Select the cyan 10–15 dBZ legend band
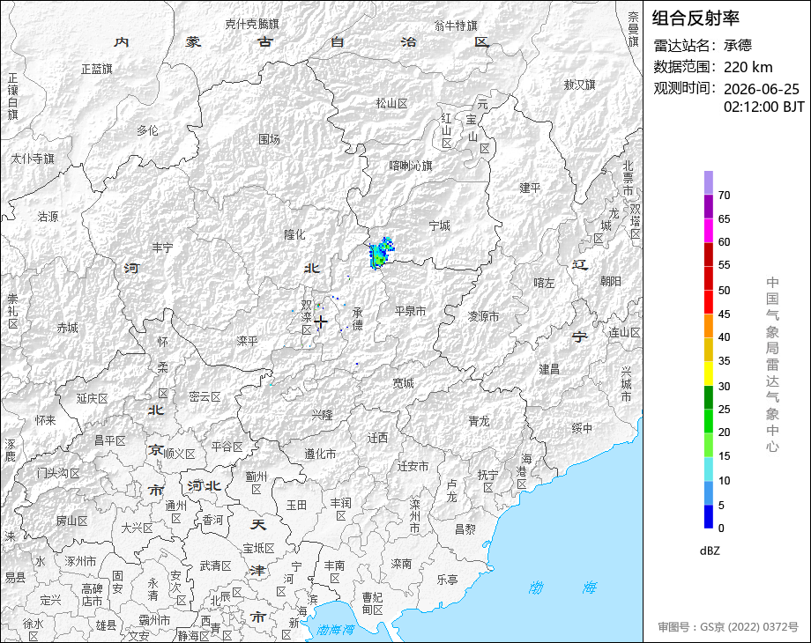The image size is (811, 643). [709, 469]
